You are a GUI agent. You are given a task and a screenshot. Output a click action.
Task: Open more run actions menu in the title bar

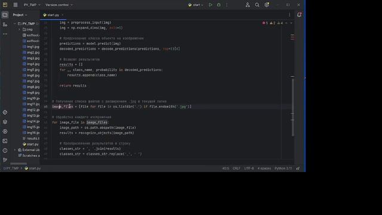(x=227, y=5)
